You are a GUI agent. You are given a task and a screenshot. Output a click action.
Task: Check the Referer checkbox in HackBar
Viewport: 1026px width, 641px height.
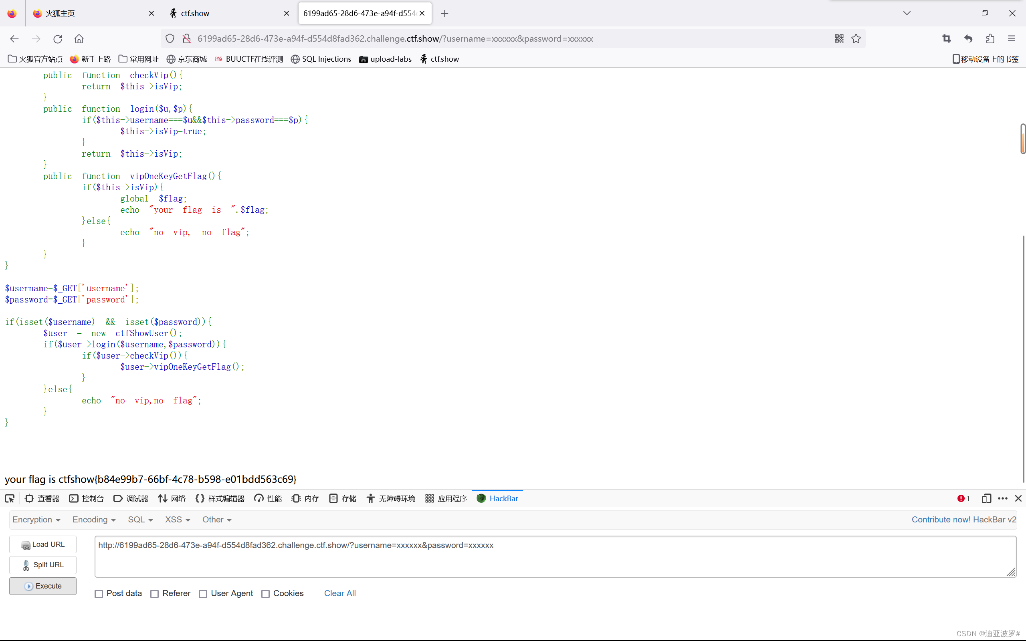pos(155,593)
